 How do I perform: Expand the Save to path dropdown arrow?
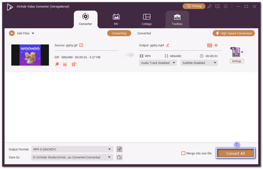click(x=109, y=157)
